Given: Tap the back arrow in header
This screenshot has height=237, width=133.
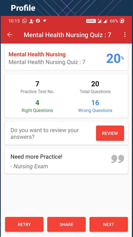Looking at the screenshot, I should [x=10, y=35].
